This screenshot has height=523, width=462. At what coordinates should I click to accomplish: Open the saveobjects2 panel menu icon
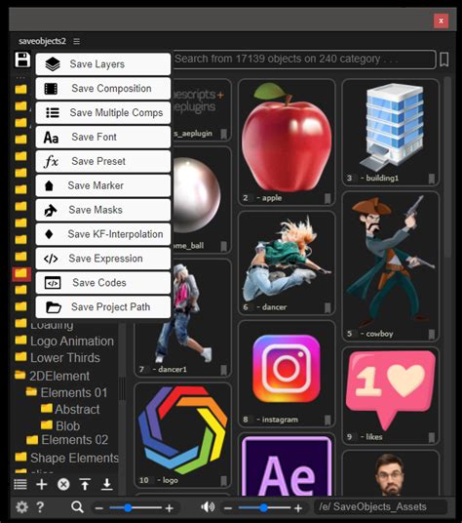(77, 41)
